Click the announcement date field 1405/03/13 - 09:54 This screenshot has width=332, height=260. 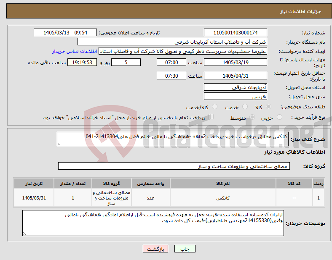65,32
